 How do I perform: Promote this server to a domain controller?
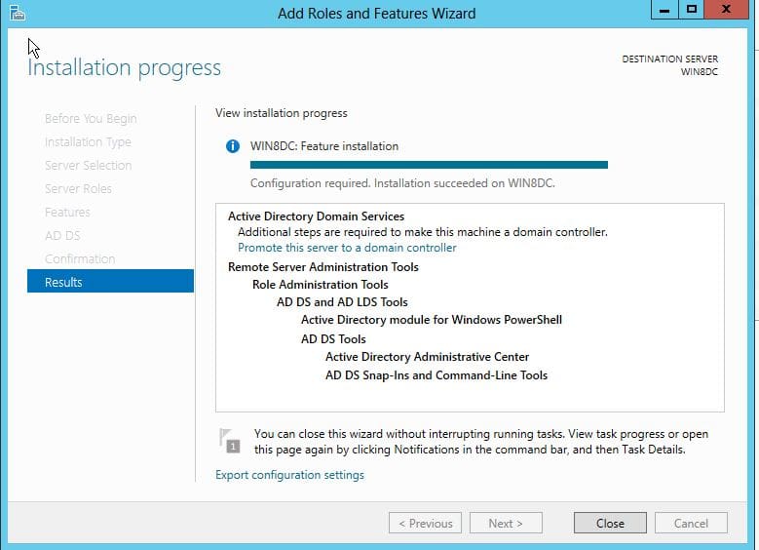click(x=347, y=248)
